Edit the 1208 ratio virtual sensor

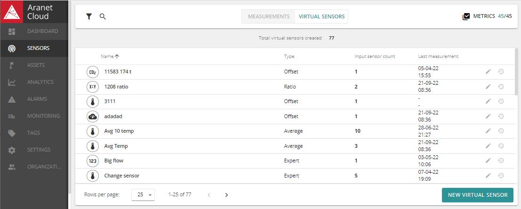pyautogui.click(x=488, y=87)
